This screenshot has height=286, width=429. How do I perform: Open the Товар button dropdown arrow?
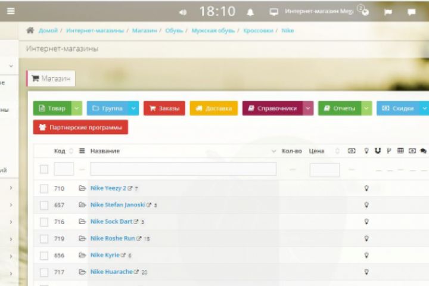[x=77, y=108]
